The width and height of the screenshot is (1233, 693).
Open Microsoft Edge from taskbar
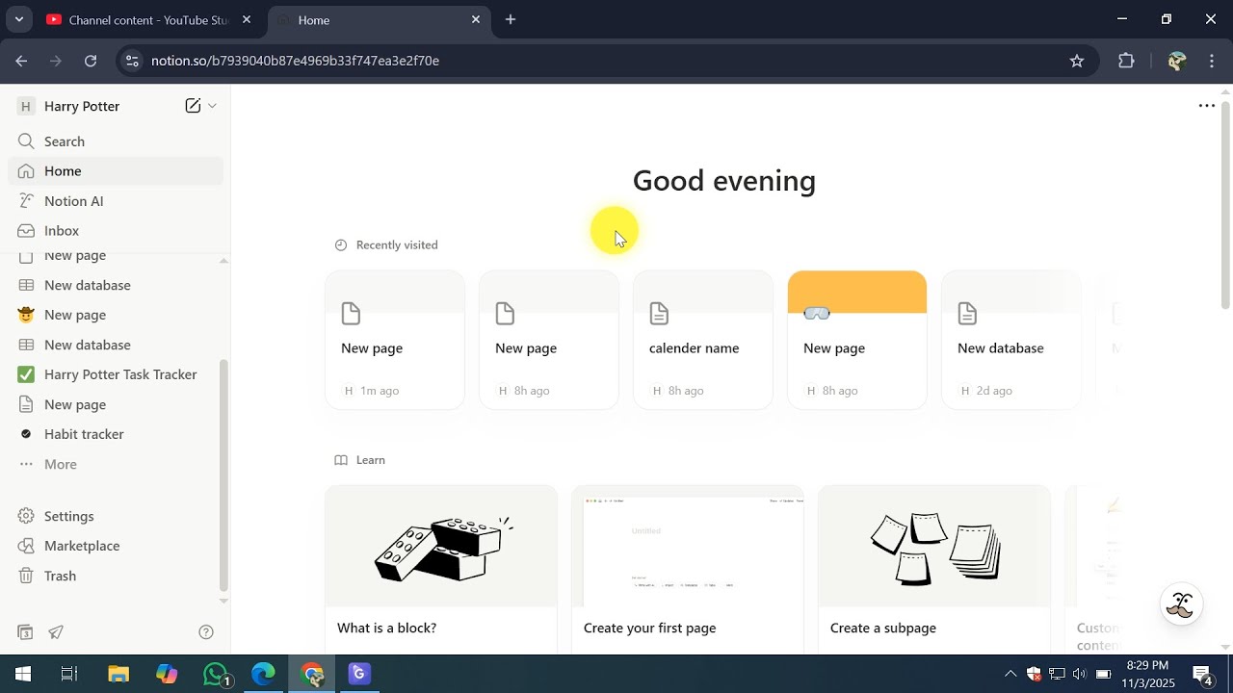(264, 674)
